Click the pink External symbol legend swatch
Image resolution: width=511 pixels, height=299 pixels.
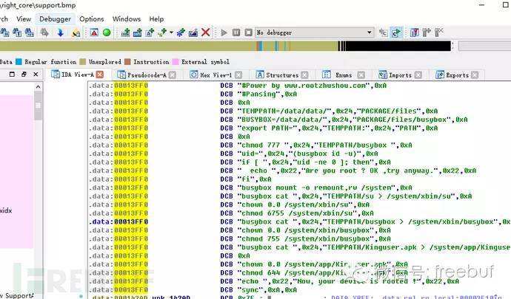coord(176,62)
